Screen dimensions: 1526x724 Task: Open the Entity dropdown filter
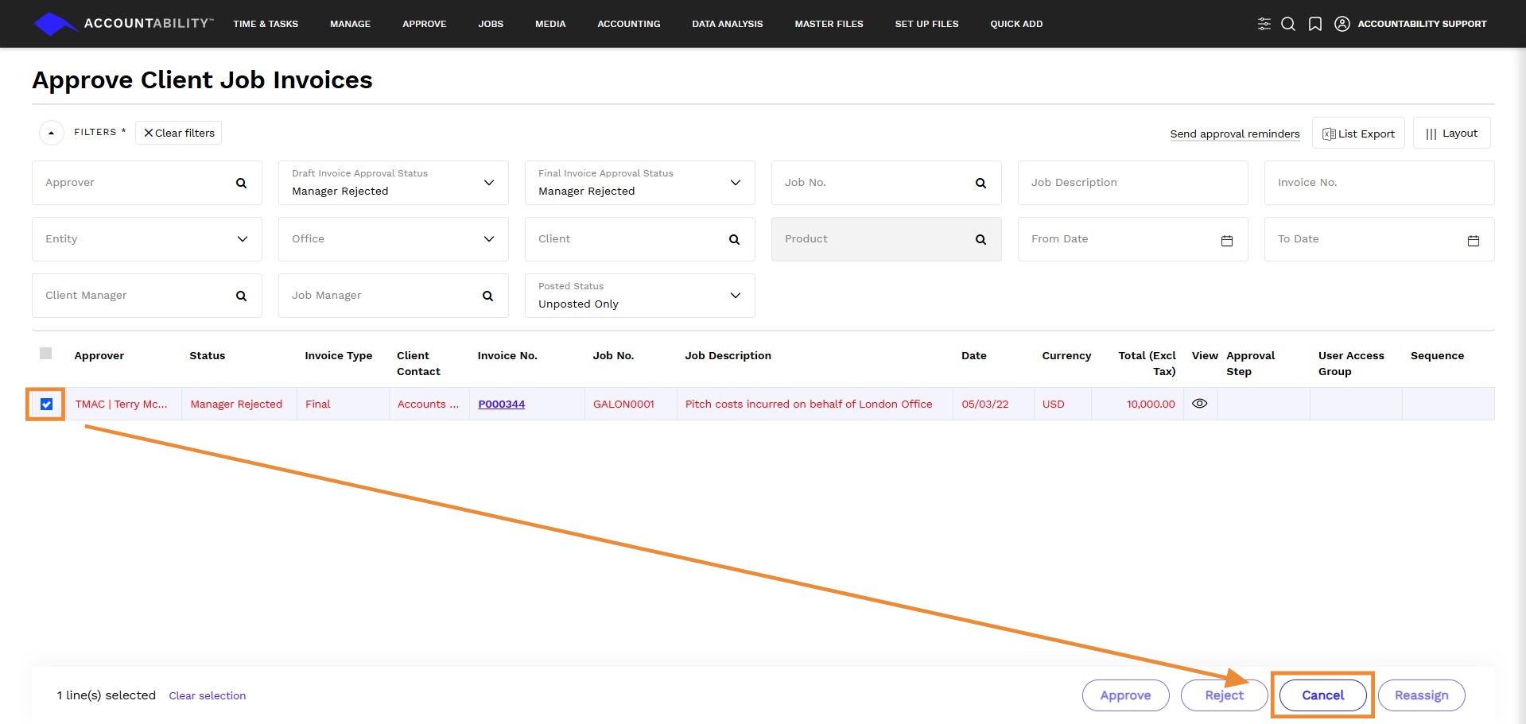(147, 239)
